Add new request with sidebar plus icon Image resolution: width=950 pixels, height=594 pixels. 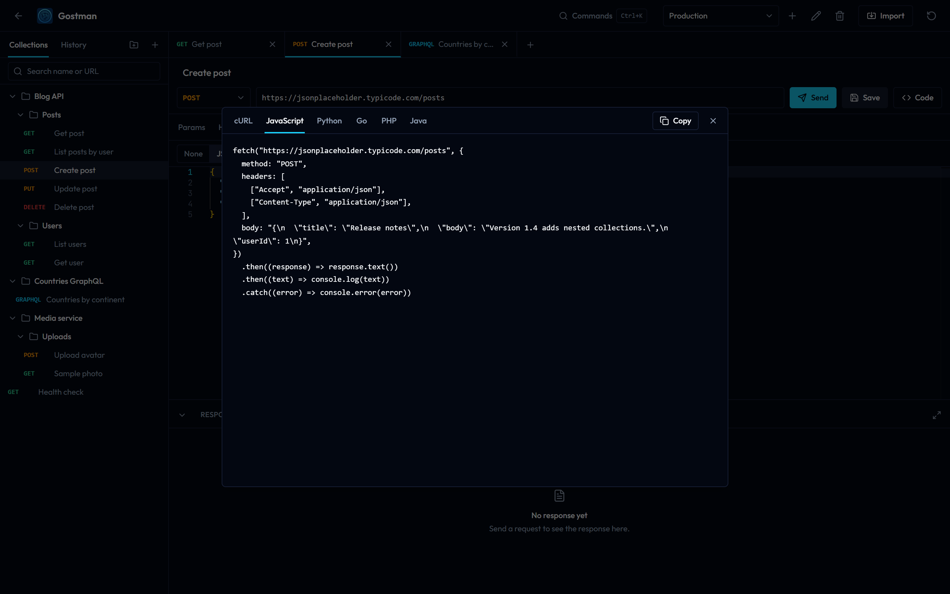(155, 45)
